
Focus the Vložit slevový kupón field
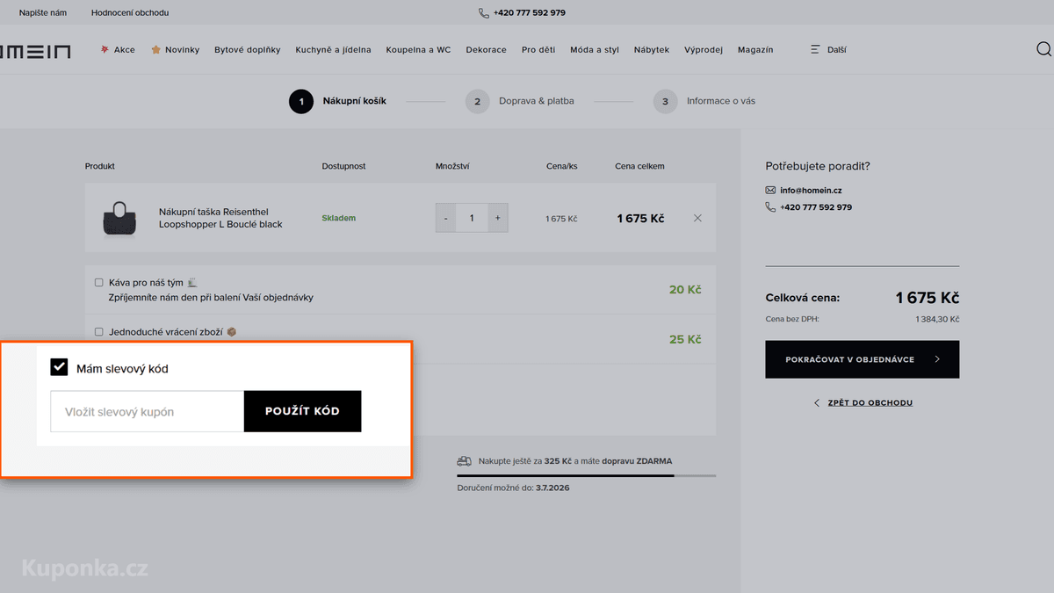click(148, 411)
